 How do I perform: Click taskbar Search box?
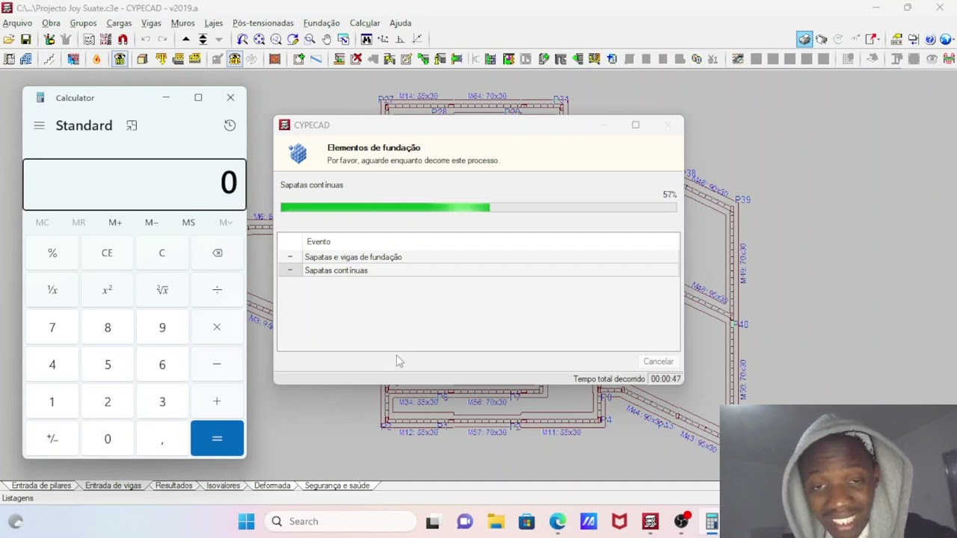click(x=341, y=522)
